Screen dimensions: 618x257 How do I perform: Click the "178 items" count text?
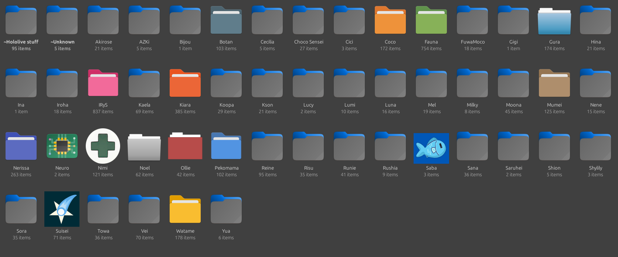pyautogui.click(x=185, y=238)
